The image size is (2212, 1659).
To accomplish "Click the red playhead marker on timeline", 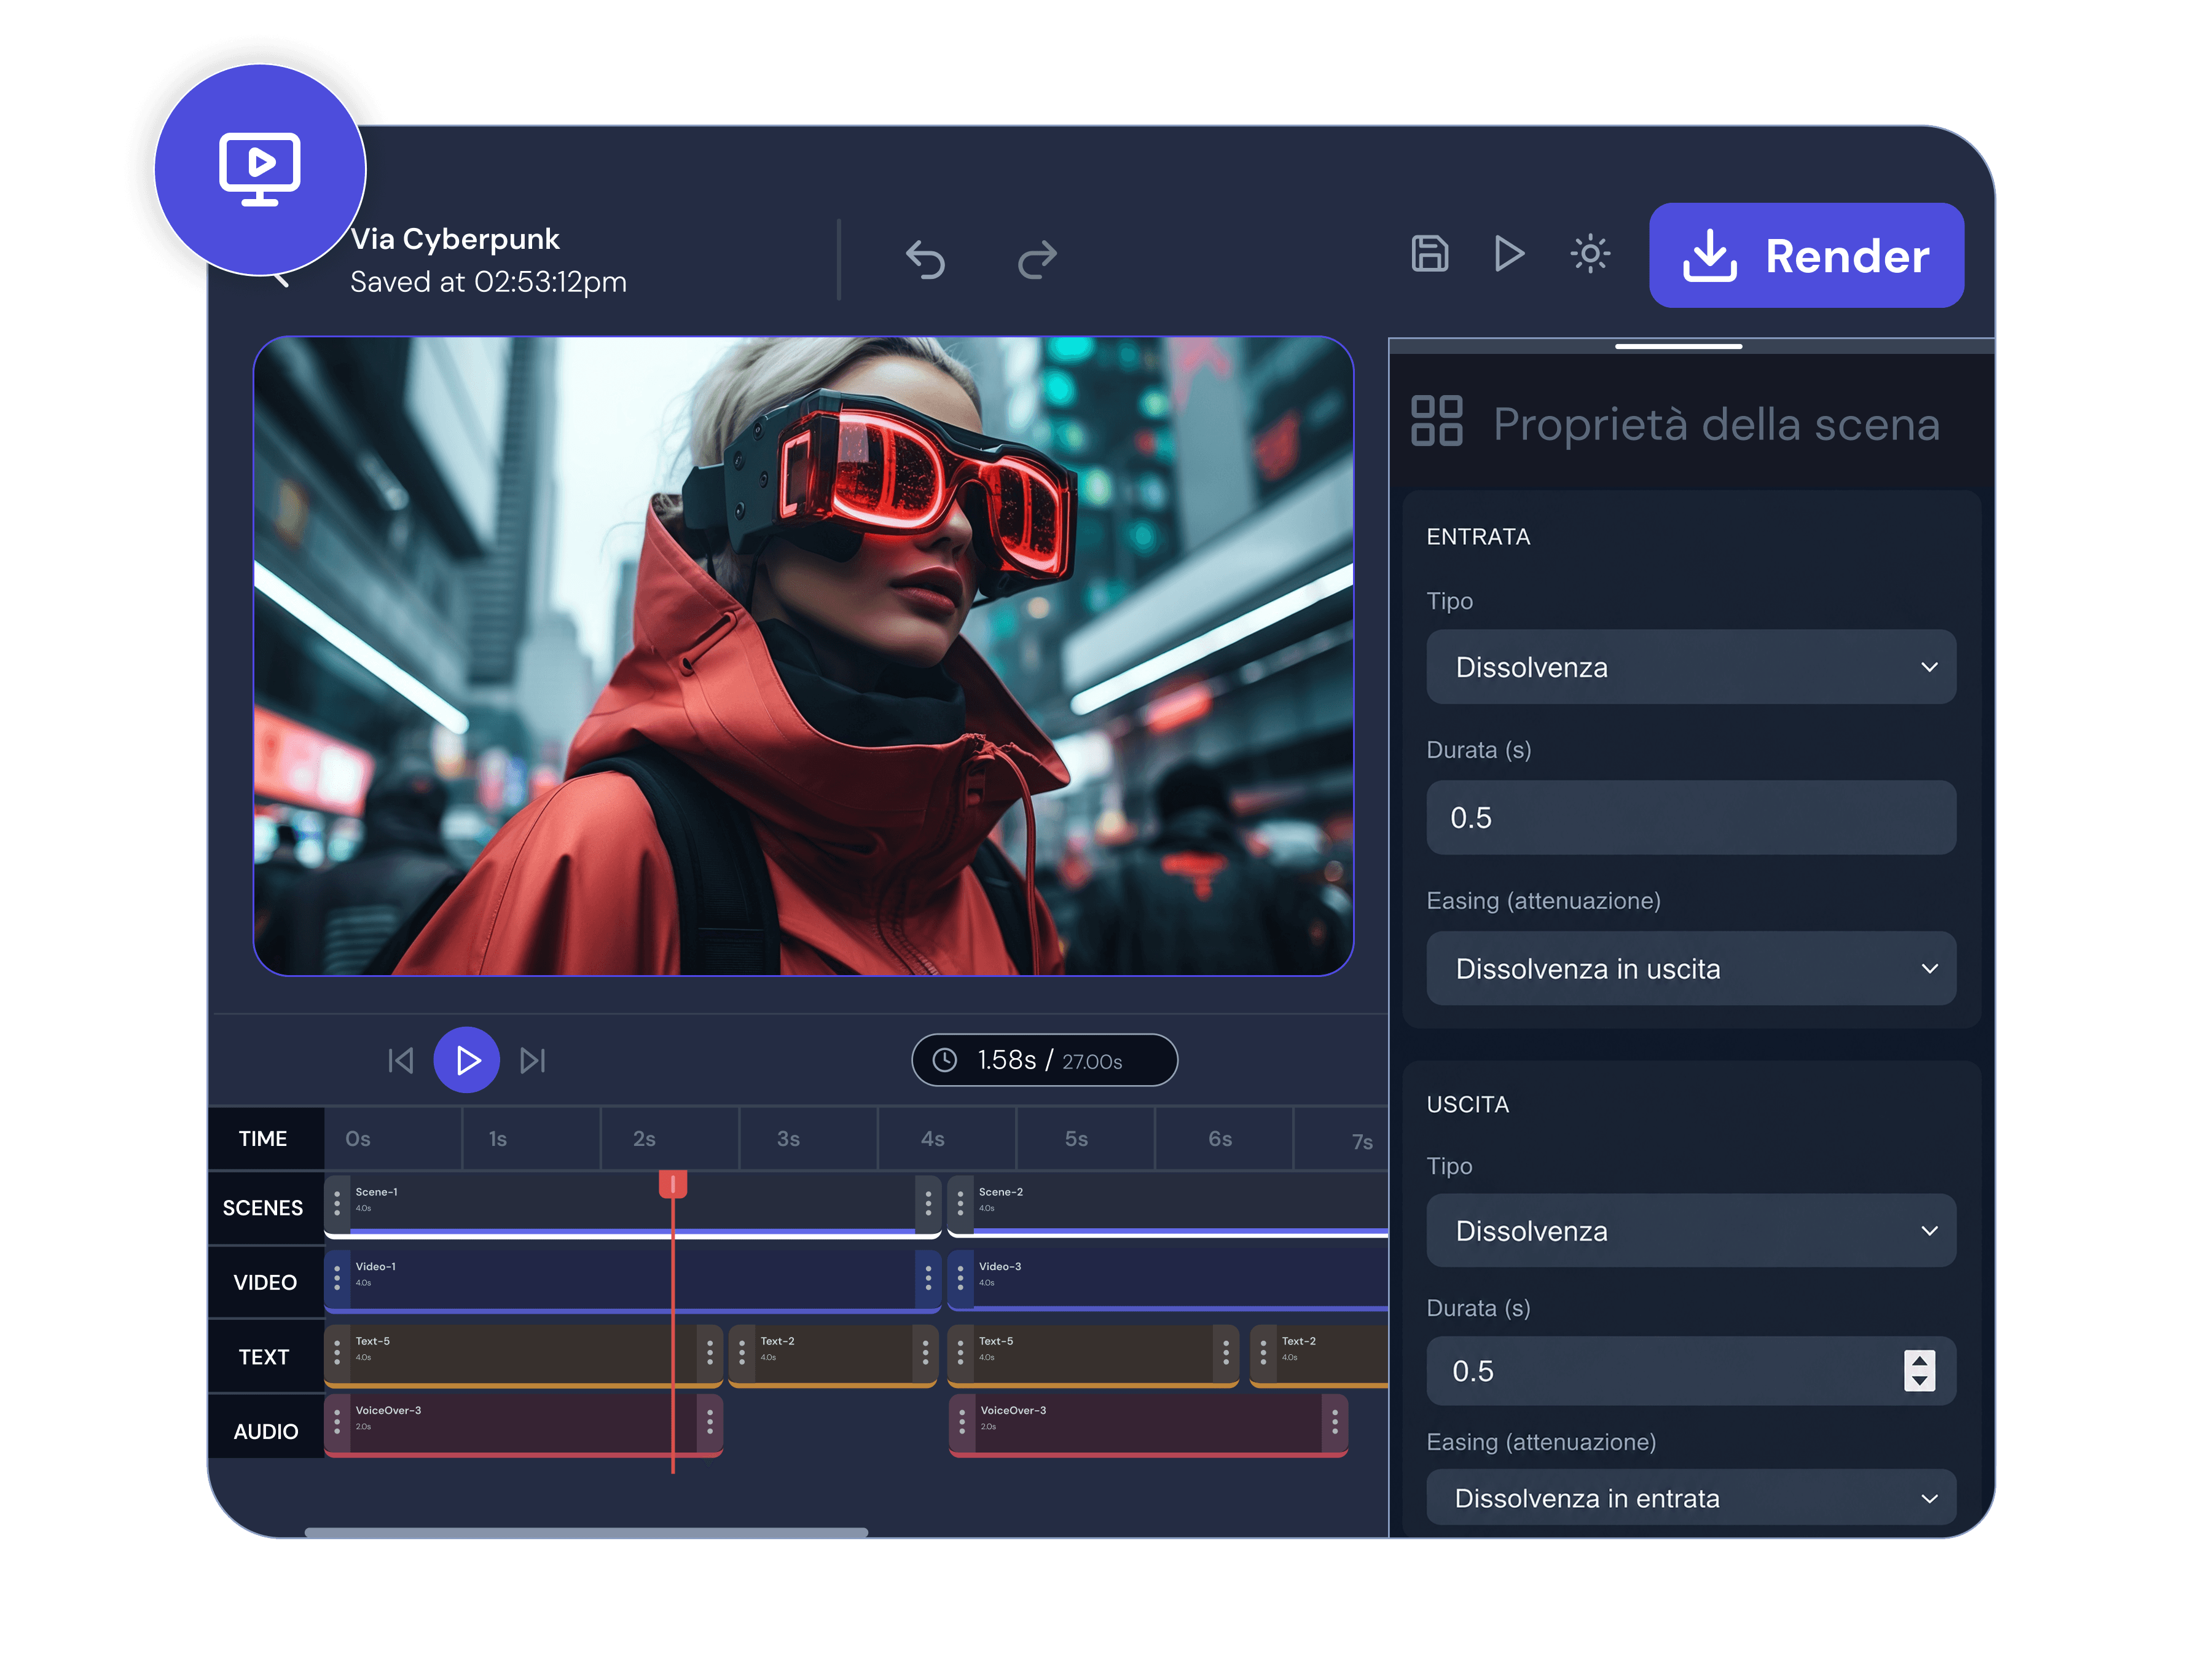I will tap(673, 1185).
